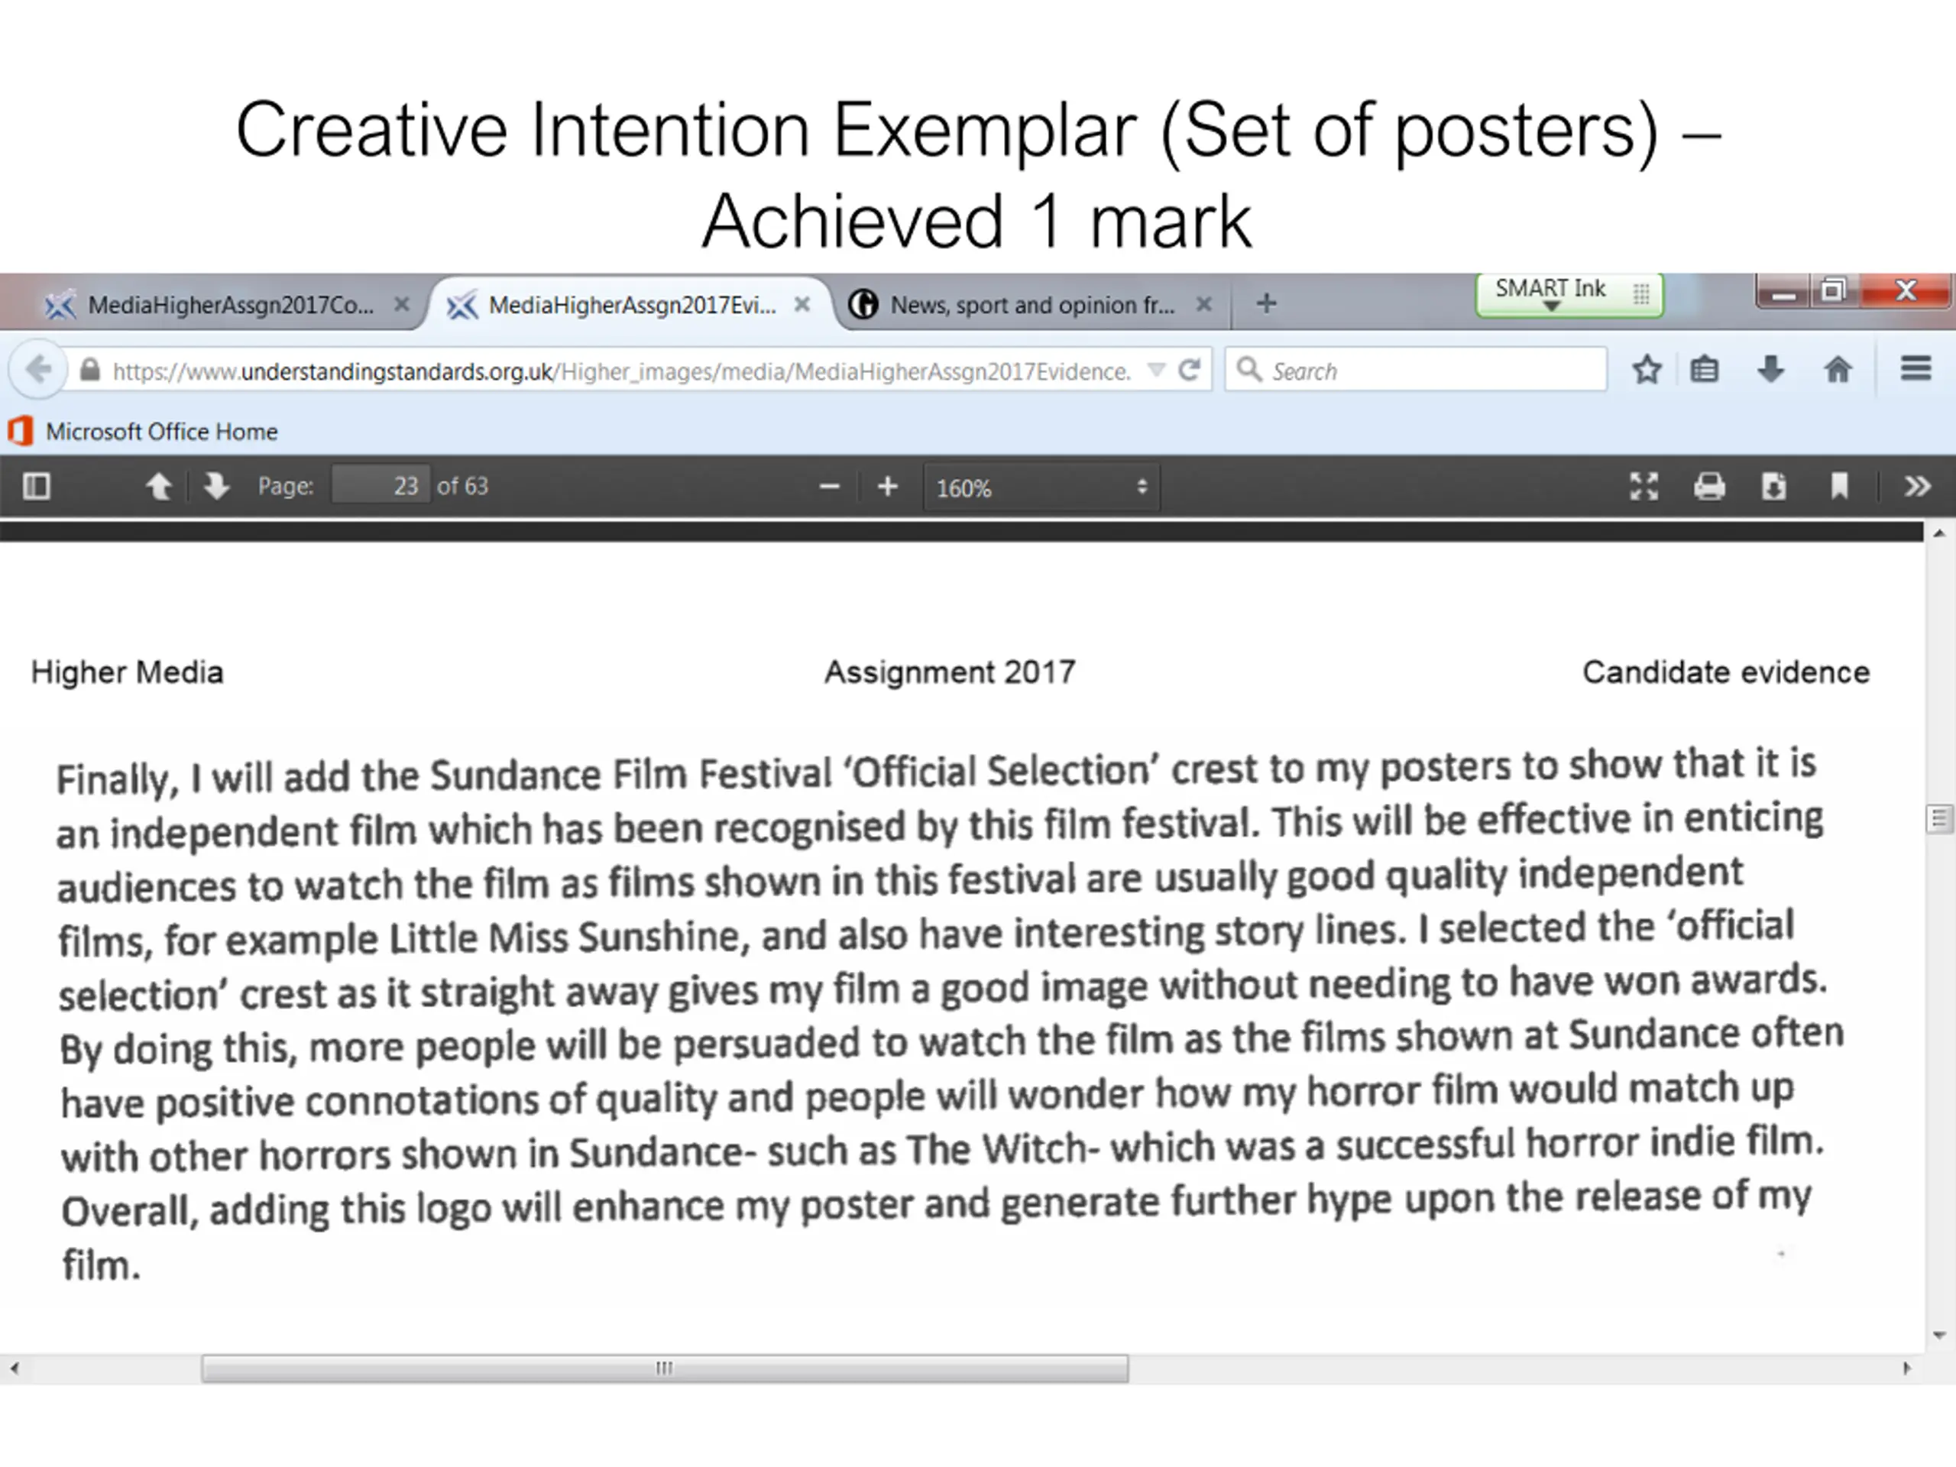Zoom in with the plus icon

[x=888, y=487]
